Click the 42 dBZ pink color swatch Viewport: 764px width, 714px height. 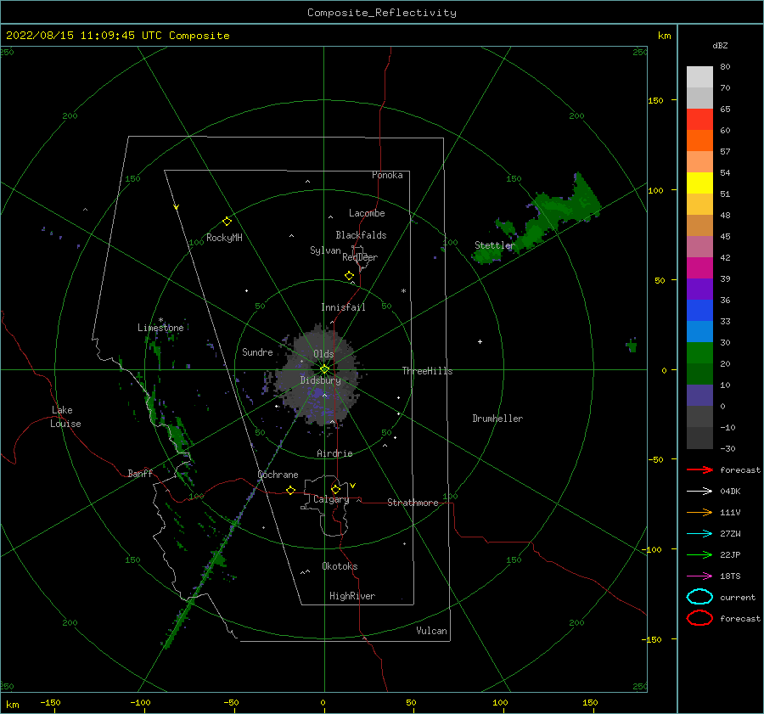(699, 246)
